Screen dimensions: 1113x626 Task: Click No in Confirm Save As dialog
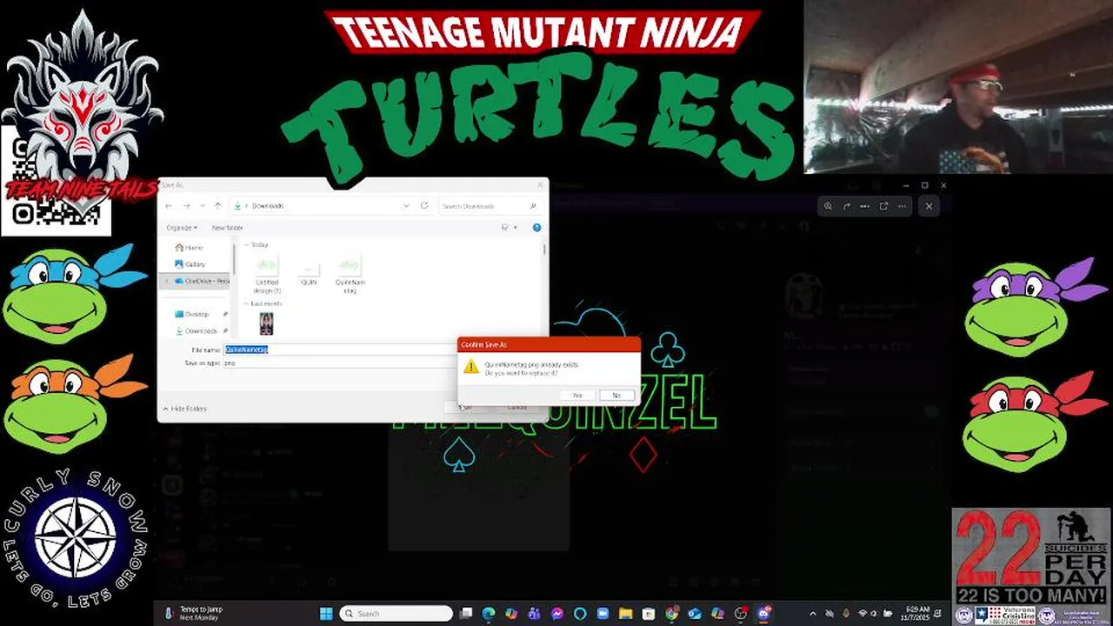[x=616, y=396]
